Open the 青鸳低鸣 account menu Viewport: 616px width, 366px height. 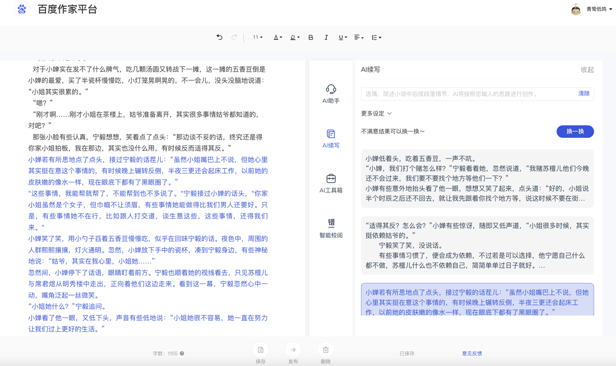point(599,9)
